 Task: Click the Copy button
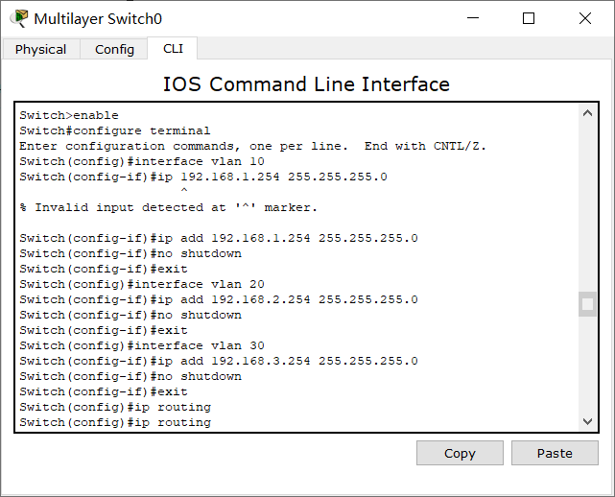[460, 453]
